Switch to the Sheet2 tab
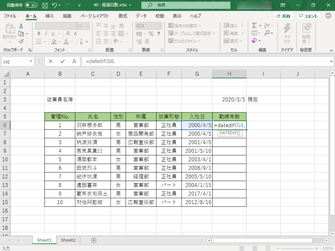This screenshot has width=335, height=251. 68,240
